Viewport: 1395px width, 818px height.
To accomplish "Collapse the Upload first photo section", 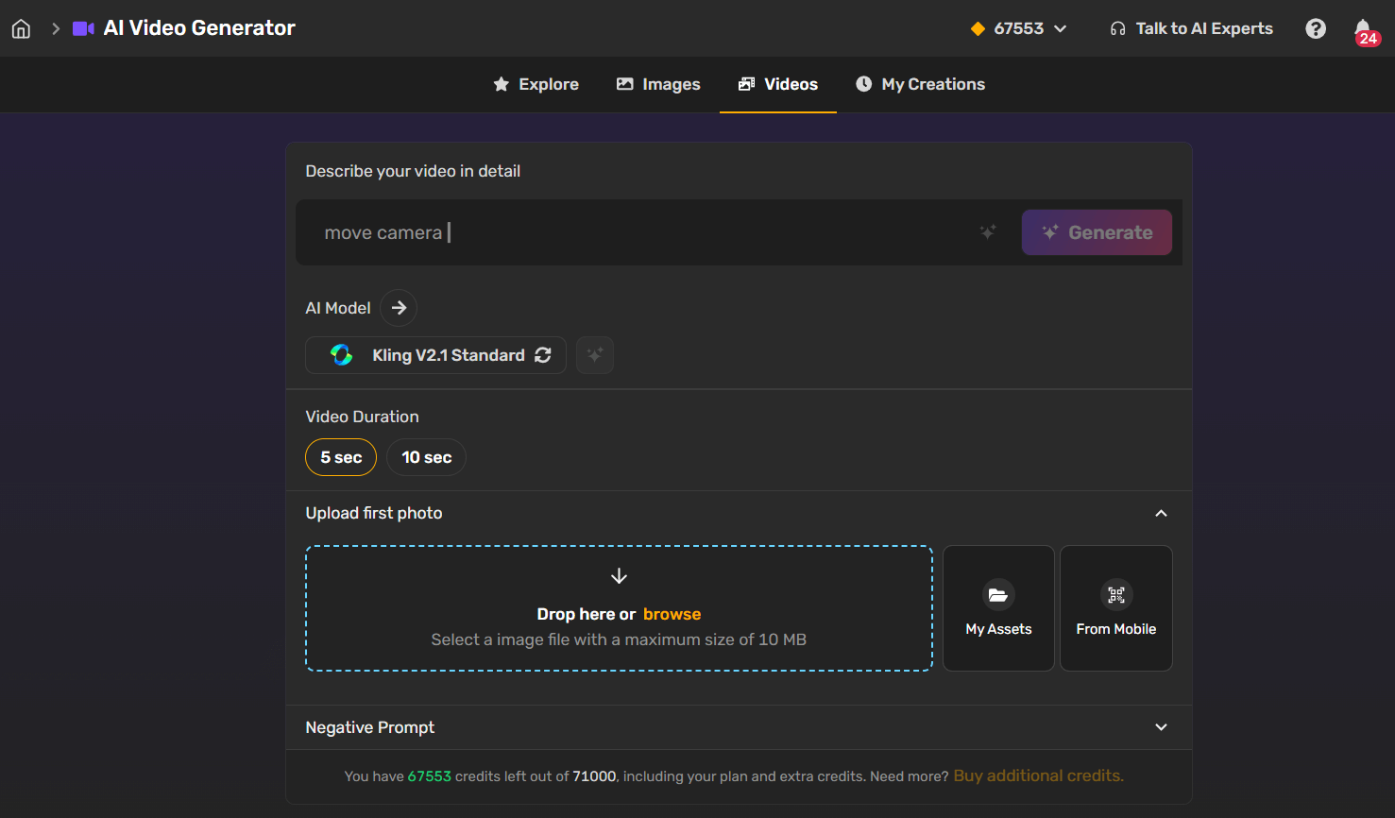I will (x=1162, y=513).
